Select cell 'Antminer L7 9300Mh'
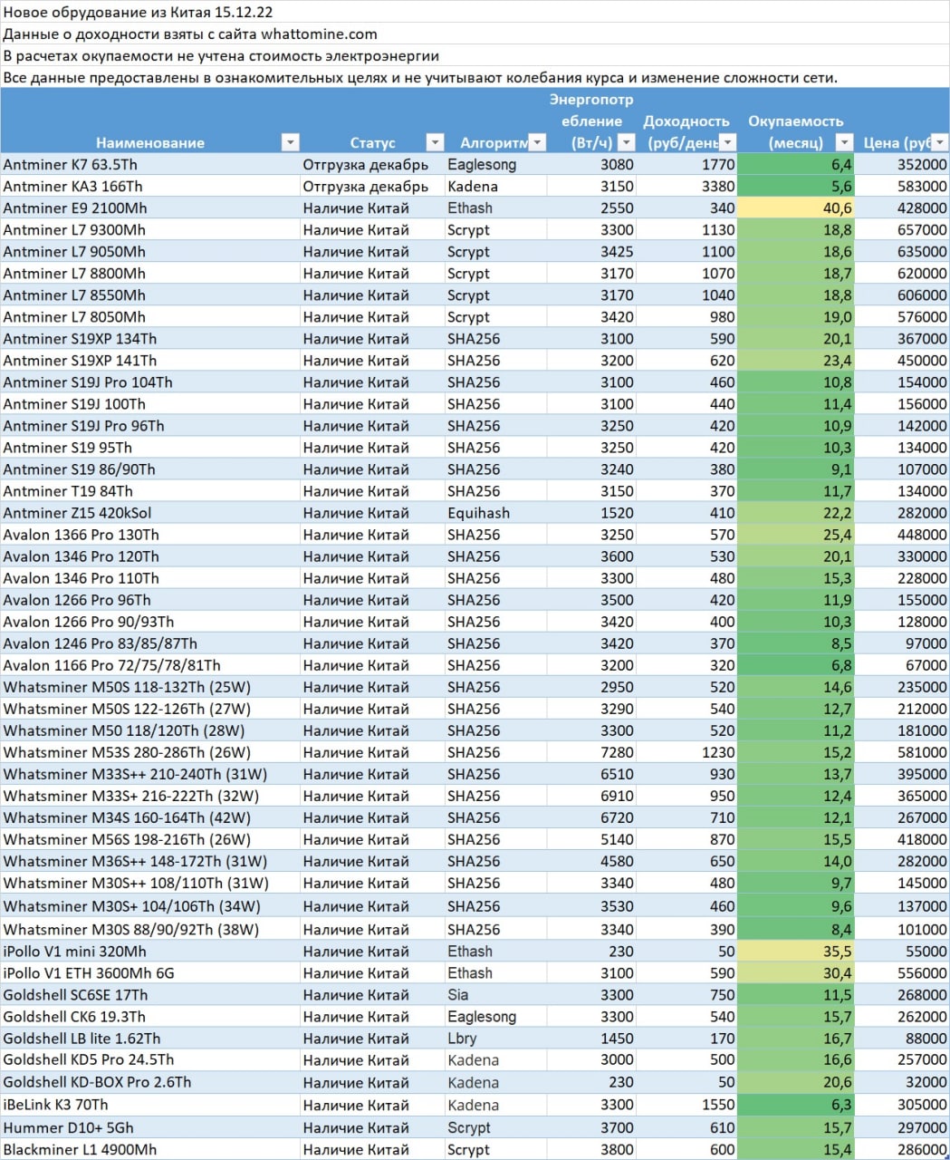 click(150, 229)
